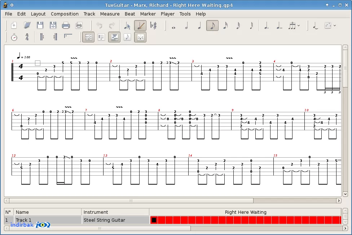Open the Edit menu
Image resolution: width=352 pixels, height=235 pixels.
[21, 14]
